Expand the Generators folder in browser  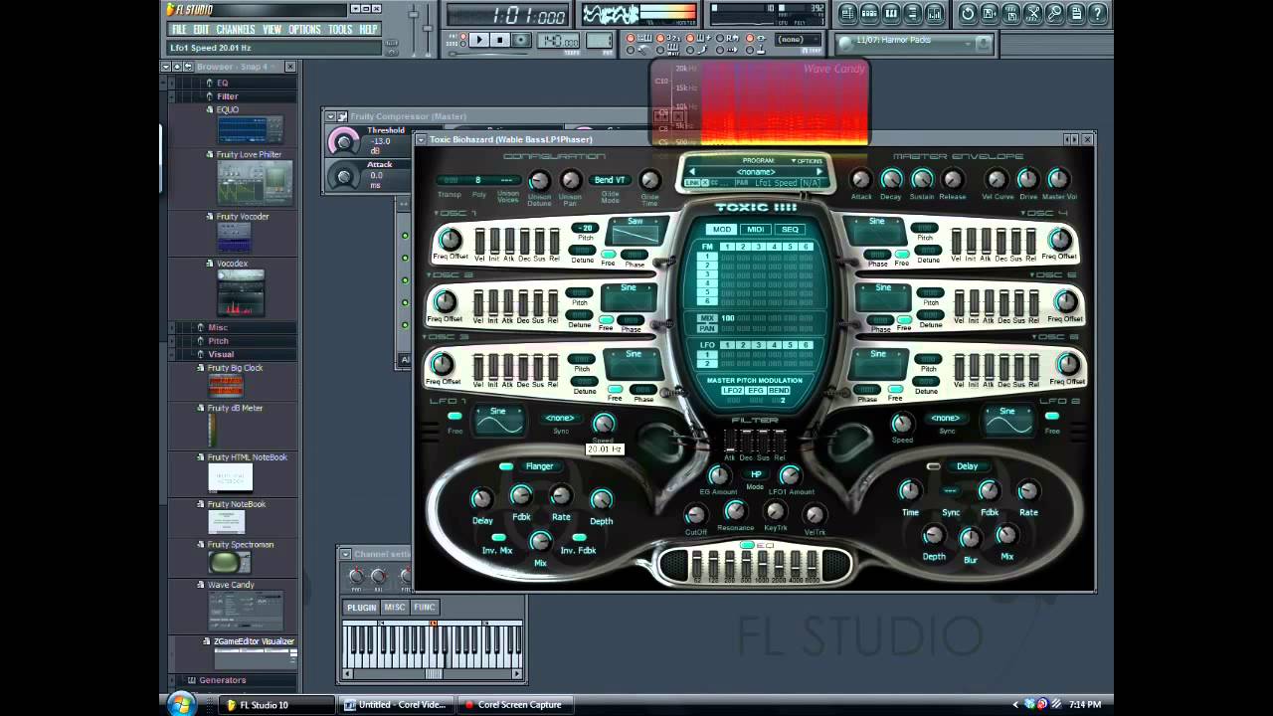click(x=222, y=680)
